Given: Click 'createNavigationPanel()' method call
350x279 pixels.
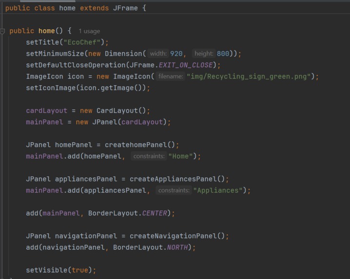Looking at the screenshot, I should [x=177, y=236].
